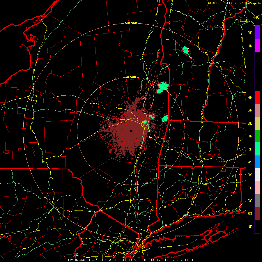
Task: Select the IC light pink legend swatch
Action: (257, 188)
